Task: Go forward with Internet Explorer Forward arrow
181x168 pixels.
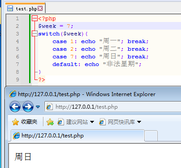Action: pyautogui.click(x=28, y=107)
